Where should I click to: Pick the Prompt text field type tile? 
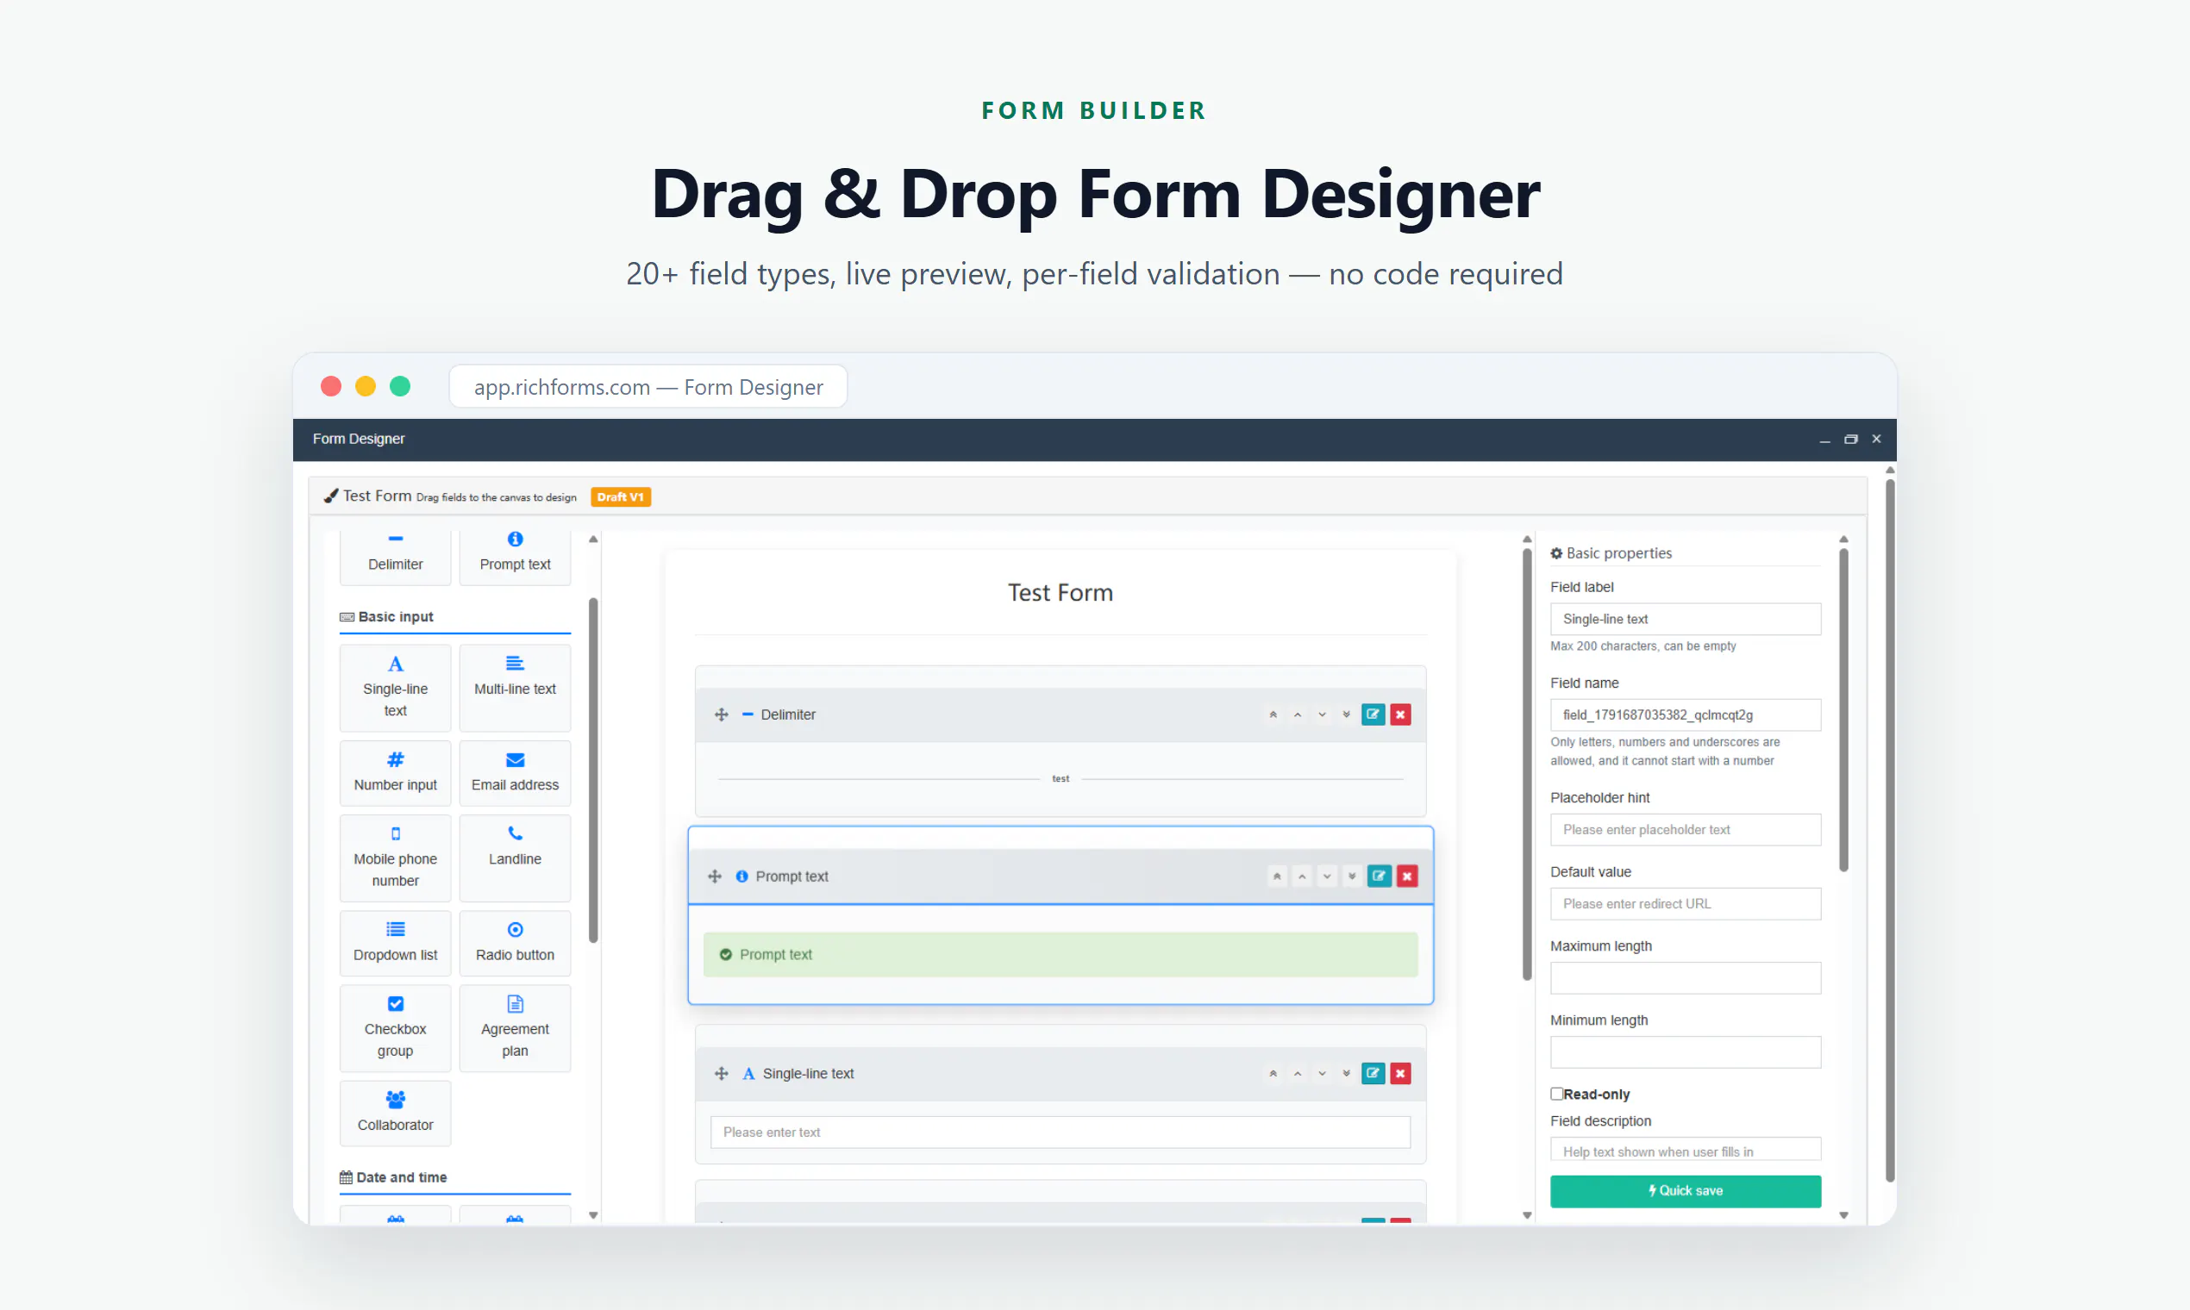click(x=515, y=556)
